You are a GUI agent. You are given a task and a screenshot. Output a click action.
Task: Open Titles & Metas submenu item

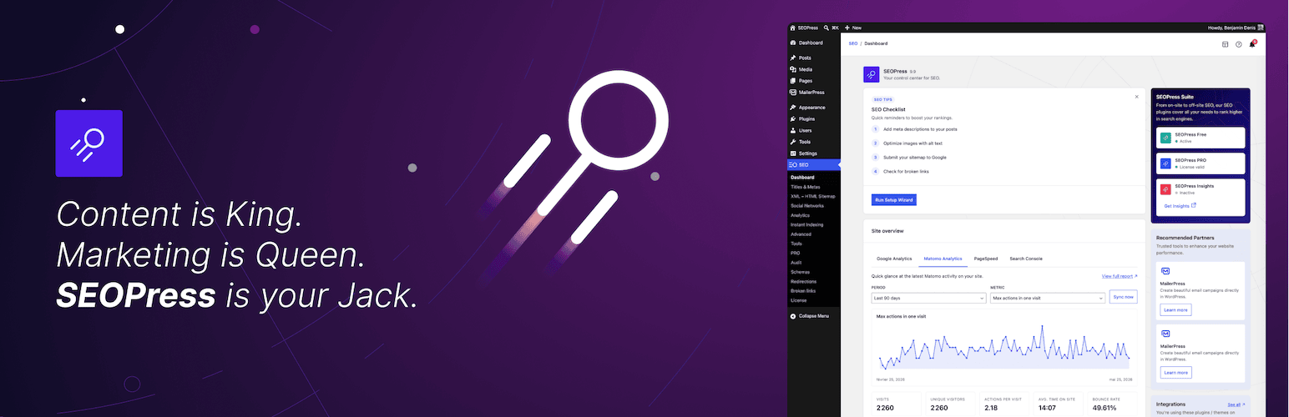coord(806,187)
